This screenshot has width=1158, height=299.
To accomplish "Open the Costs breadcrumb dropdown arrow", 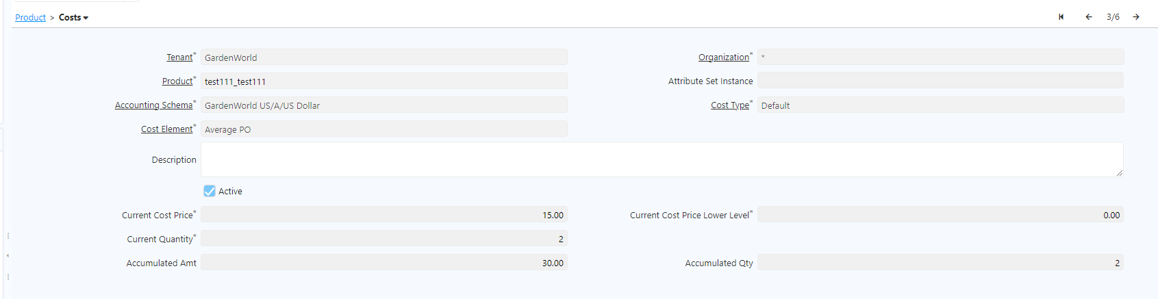I will pos(86,18).
